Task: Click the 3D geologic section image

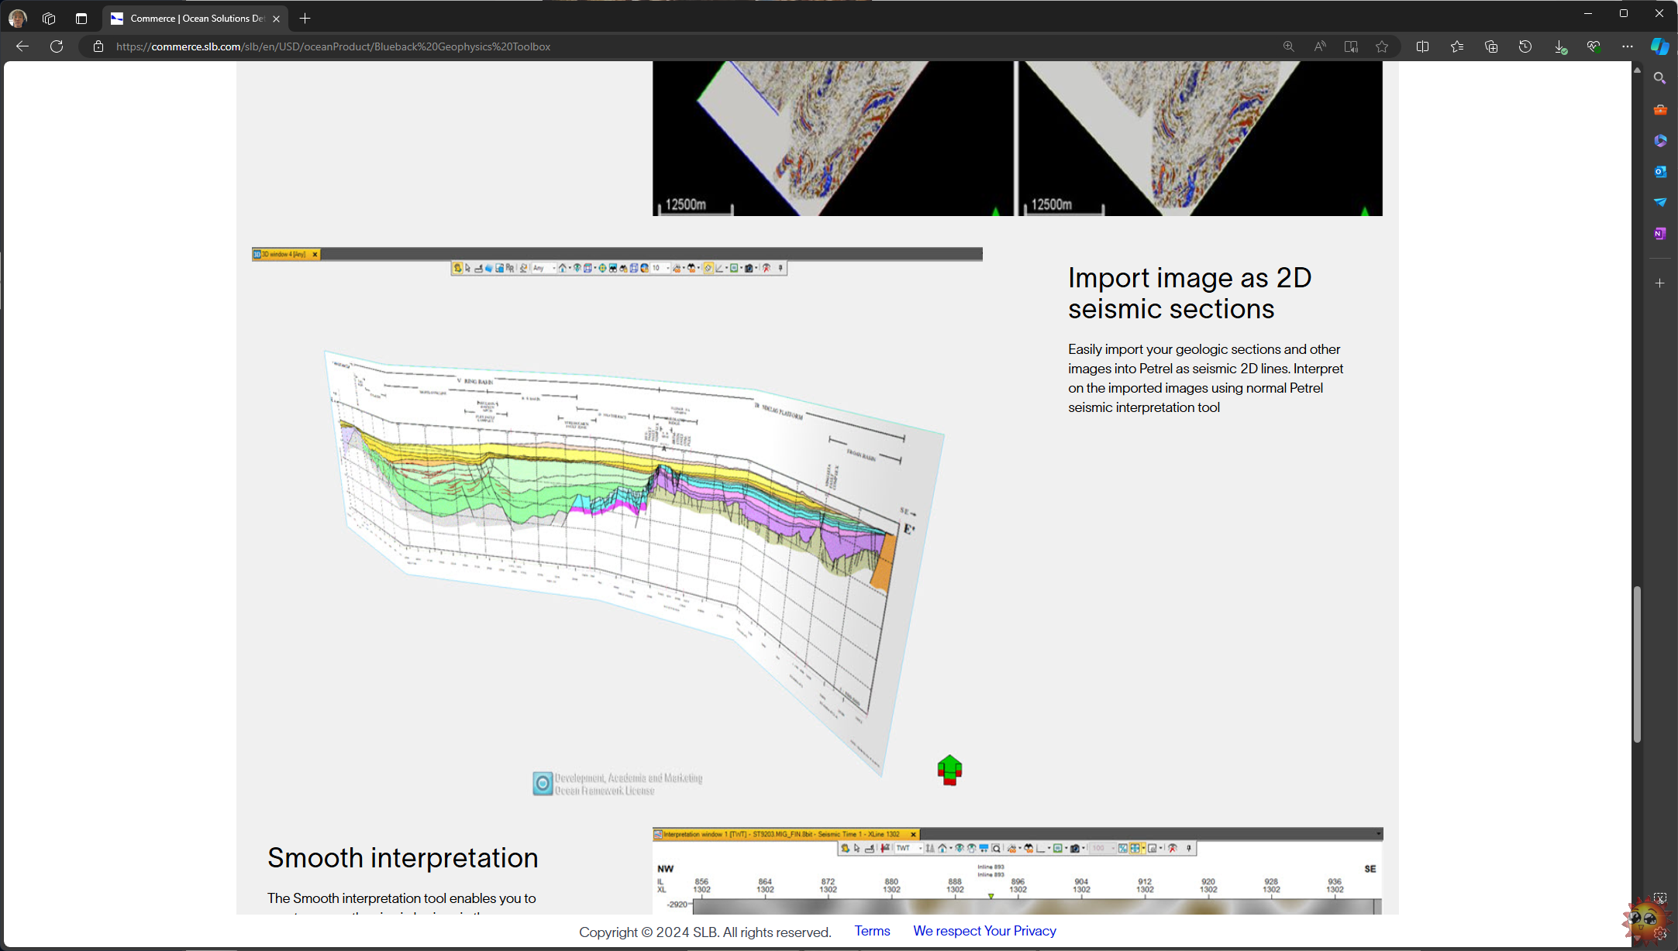Action: (617, 526)
